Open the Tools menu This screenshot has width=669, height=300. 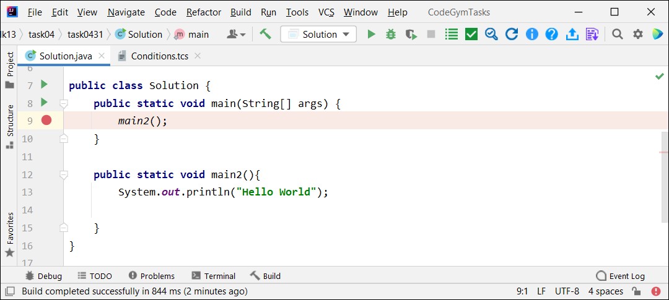coord(297,12)
